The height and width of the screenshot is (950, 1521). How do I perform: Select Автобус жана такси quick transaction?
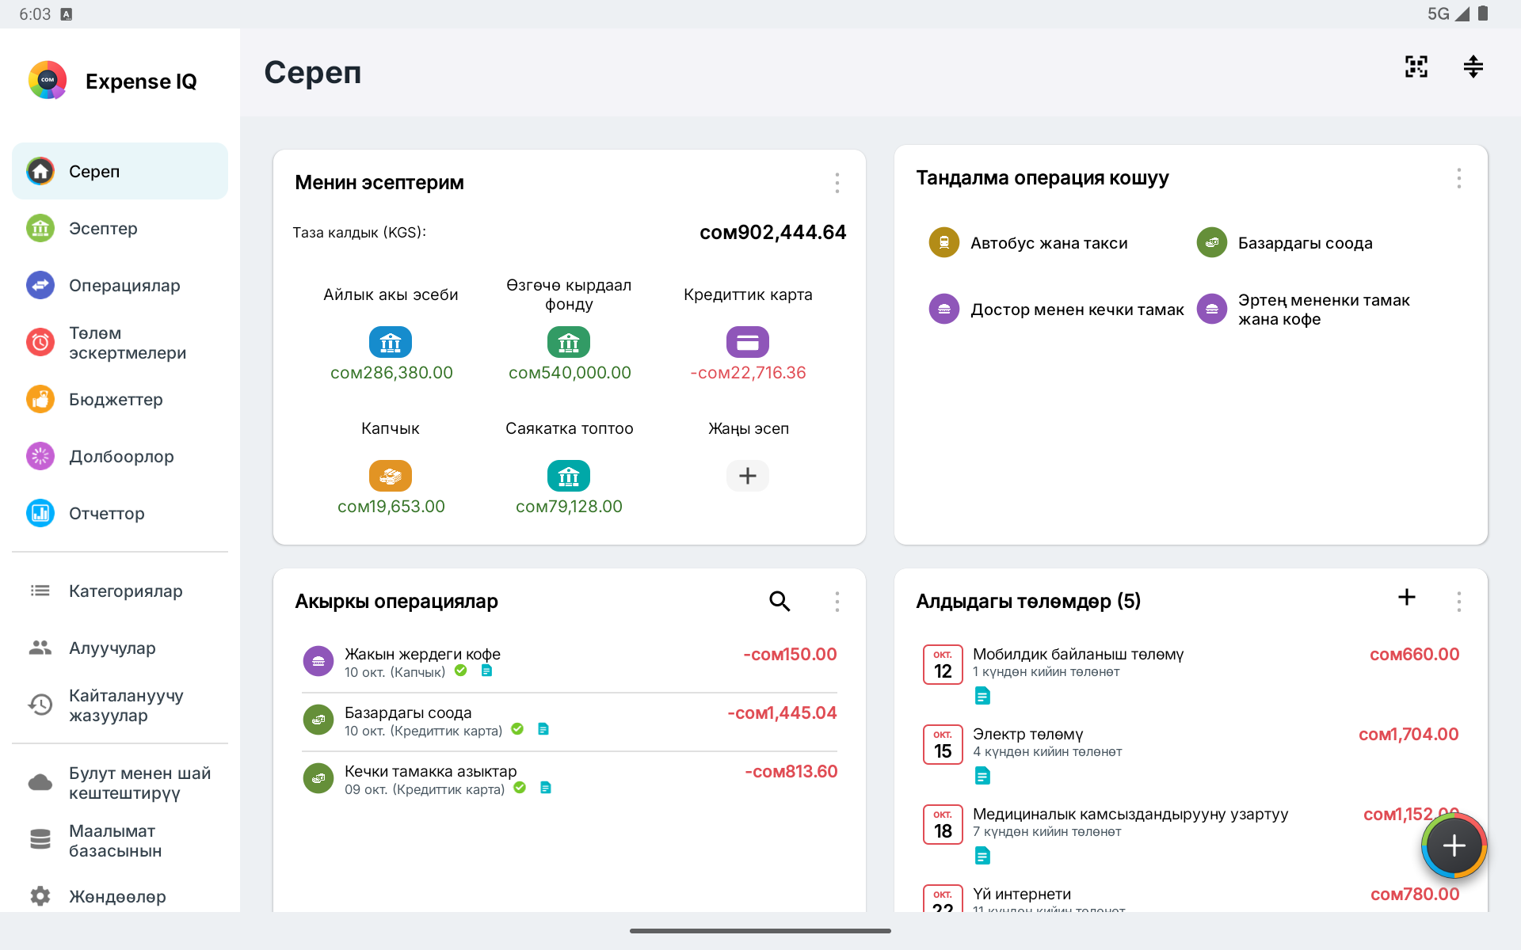[1027, 243]
